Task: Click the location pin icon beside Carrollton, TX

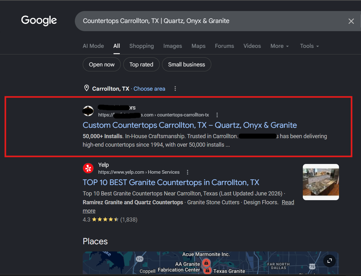Action: coord(86,88)
